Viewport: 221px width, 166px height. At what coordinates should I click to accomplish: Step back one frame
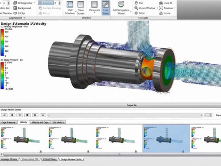(12, 115)
